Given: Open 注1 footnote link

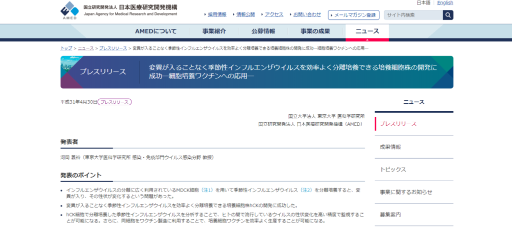Looking at the screenshot, I should tap(207, 190).
